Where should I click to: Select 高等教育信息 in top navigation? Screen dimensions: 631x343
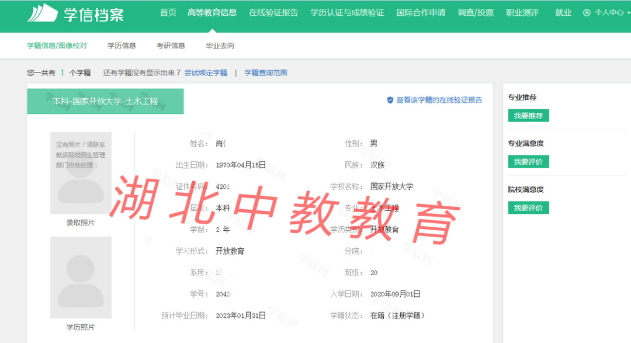click(x=212, y=13)
